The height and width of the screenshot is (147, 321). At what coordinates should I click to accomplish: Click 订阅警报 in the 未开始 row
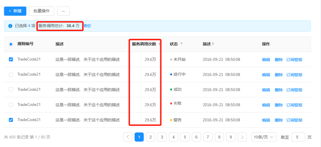tap(294, 60)
